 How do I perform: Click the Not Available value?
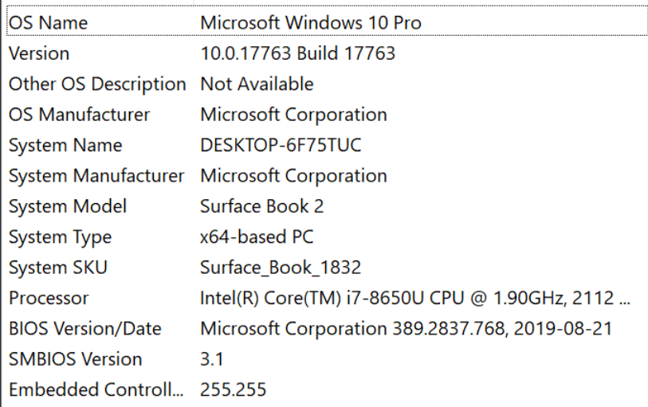[x=257, y=84]
